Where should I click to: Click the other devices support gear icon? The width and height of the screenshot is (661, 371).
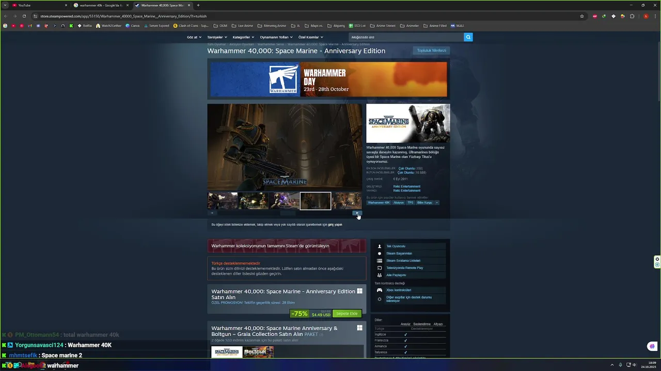click(380, 299)
